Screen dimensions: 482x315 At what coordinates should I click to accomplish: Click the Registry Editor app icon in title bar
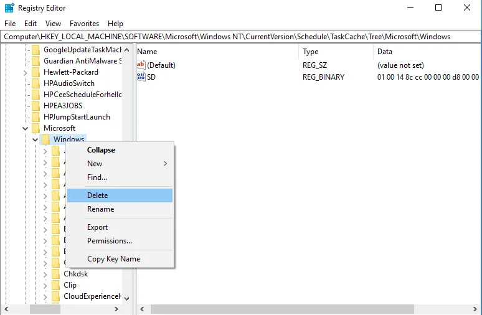(9, 7)
